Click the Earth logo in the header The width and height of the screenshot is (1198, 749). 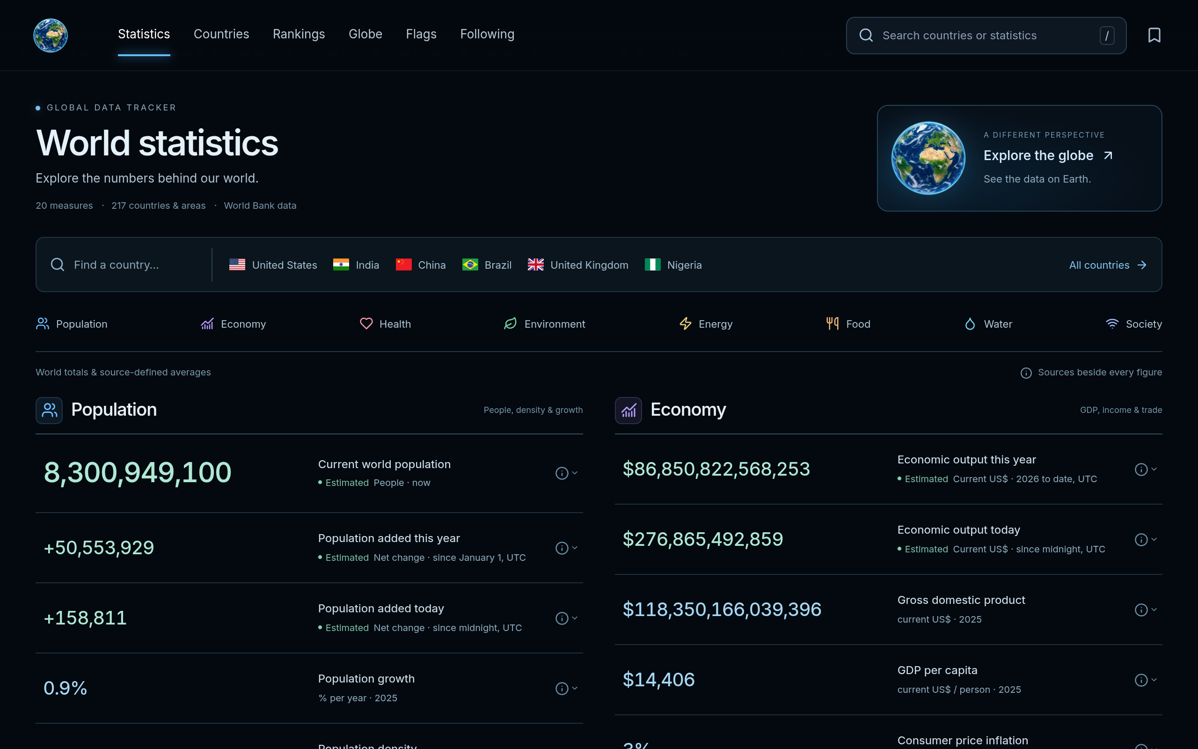[51, 35]
